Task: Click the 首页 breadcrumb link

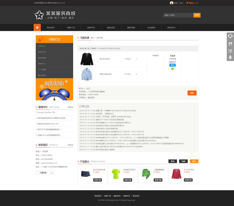Action: 92,38
